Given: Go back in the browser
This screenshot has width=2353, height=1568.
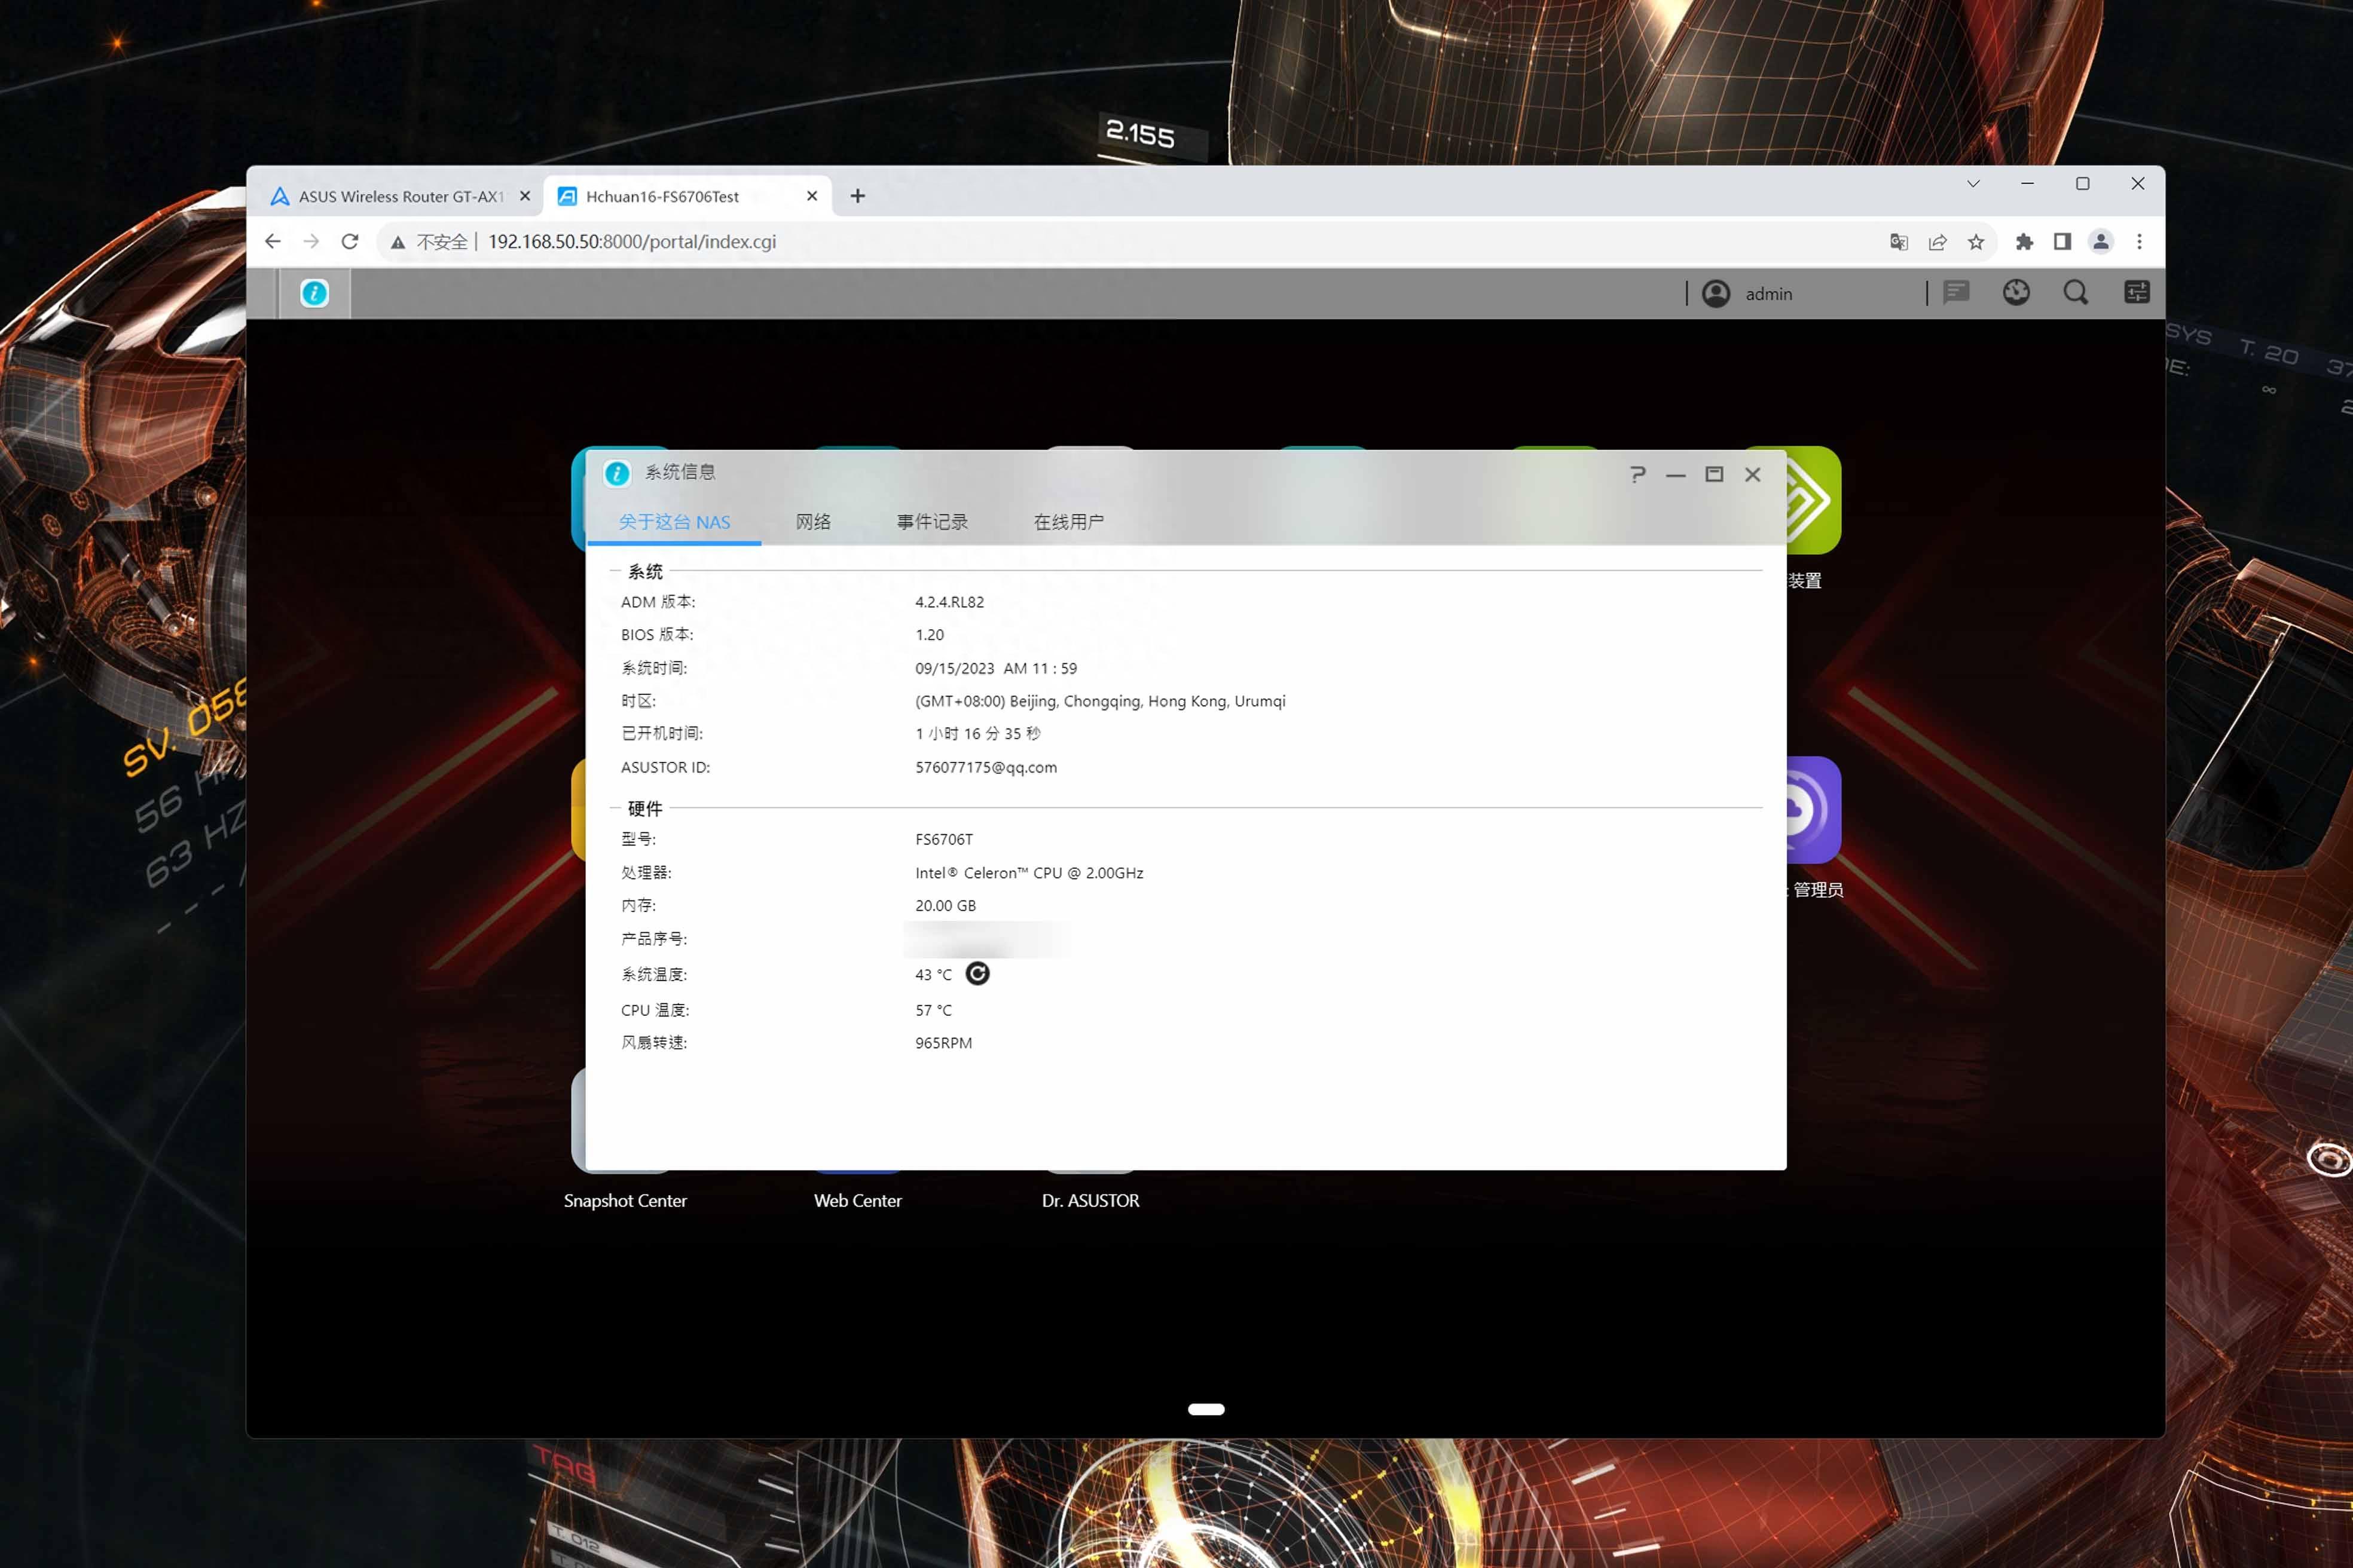Looking at the screenshot, I should coord(273,242).
